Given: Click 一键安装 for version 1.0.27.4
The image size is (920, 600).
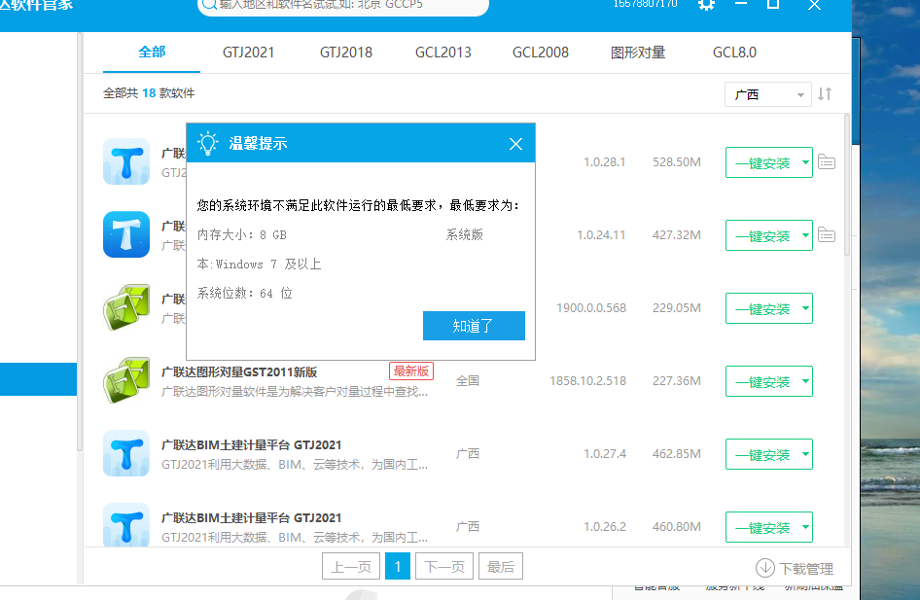Looking at the screenshot, I should tap(762, 454).
